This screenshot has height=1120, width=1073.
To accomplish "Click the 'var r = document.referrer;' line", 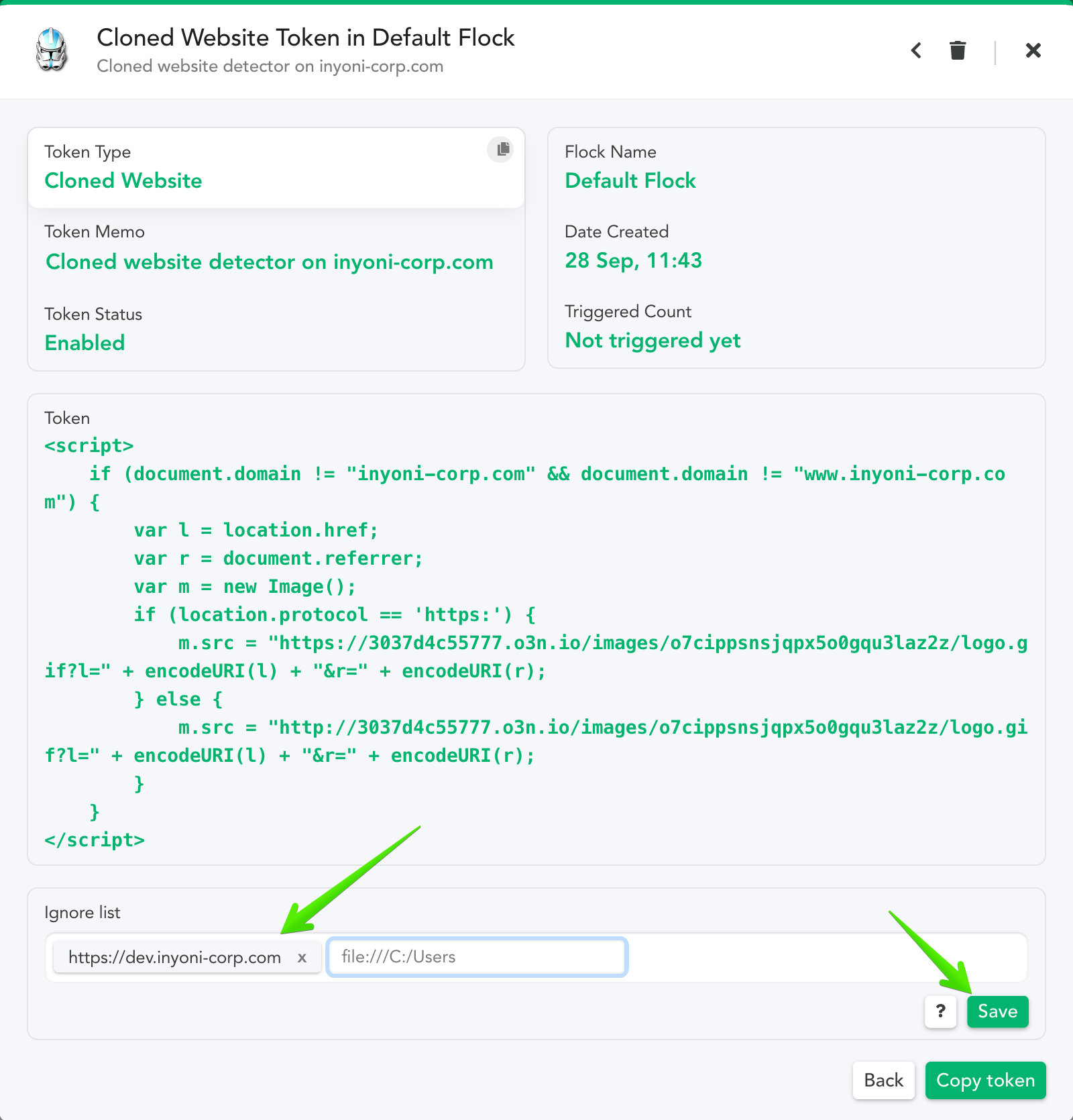I will [x=278, y=558].
